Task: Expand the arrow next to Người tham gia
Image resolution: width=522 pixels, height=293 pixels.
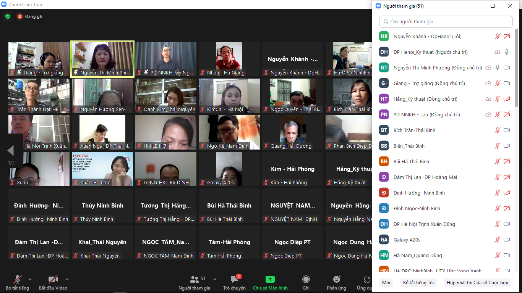Action: [x=215, y=279]
